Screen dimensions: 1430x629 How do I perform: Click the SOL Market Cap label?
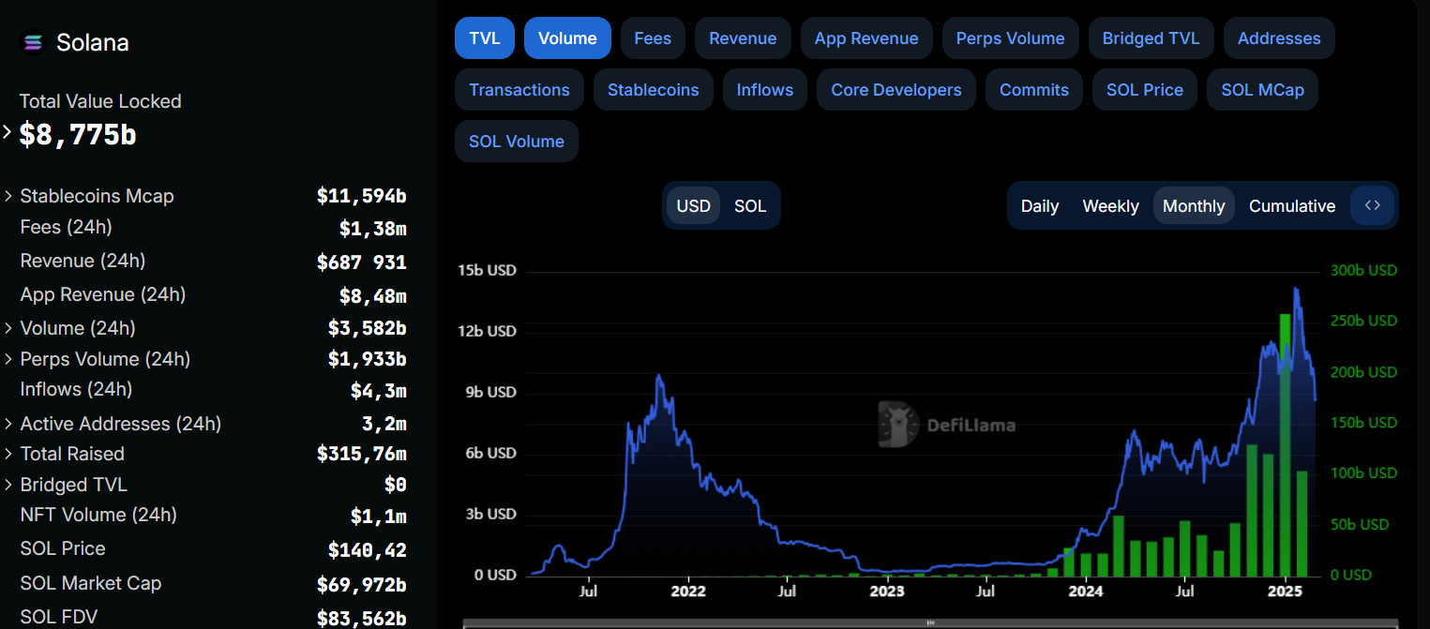pos(91,583)
